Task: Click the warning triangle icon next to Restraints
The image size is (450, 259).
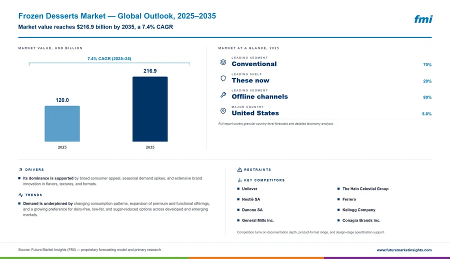Action: [239, 169]
